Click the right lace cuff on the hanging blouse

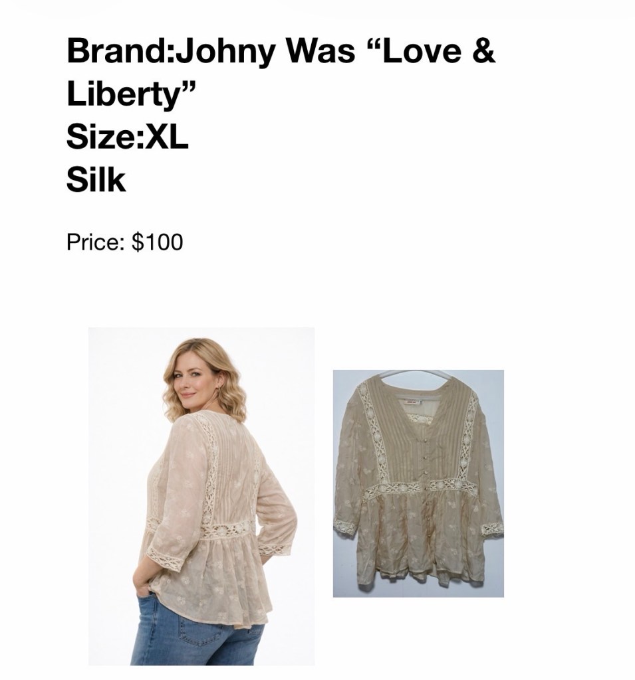click(492, 529)
